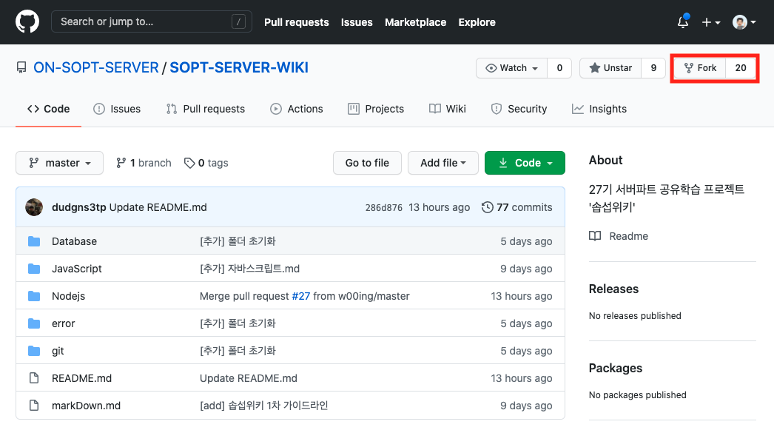The height and width of the screenshot is (430, 774).
Task: Open the 솝섭위키 1차 가이드라인 commit message
Action: point(264,406)
